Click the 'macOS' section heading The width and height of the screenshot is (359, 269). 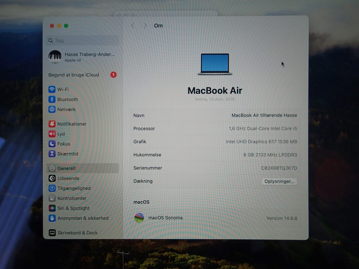tap(141, 202)
